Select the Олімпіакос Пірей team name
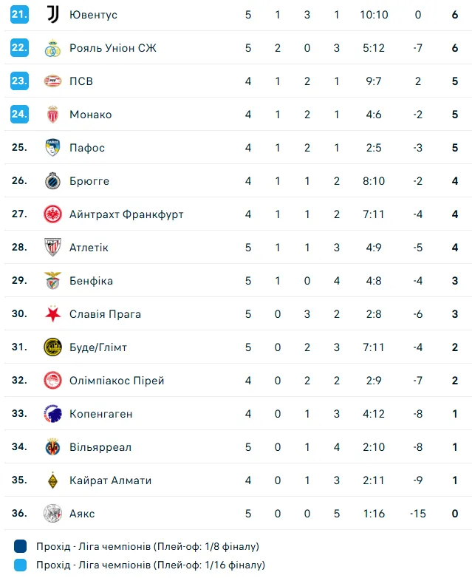This screenshot has width=472, height=578. (x=117, y=381)
